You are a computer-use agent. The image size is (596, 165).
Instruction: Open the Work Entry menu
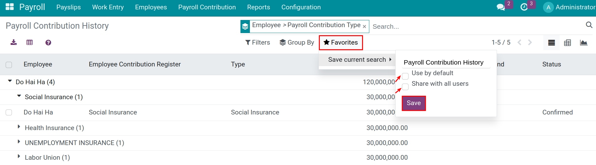pyautogui.click(x=108, y=7)
